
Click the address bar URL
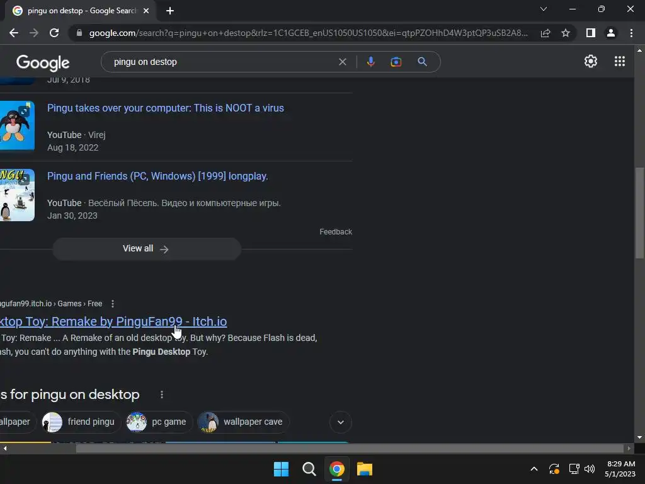coord(308,33)
